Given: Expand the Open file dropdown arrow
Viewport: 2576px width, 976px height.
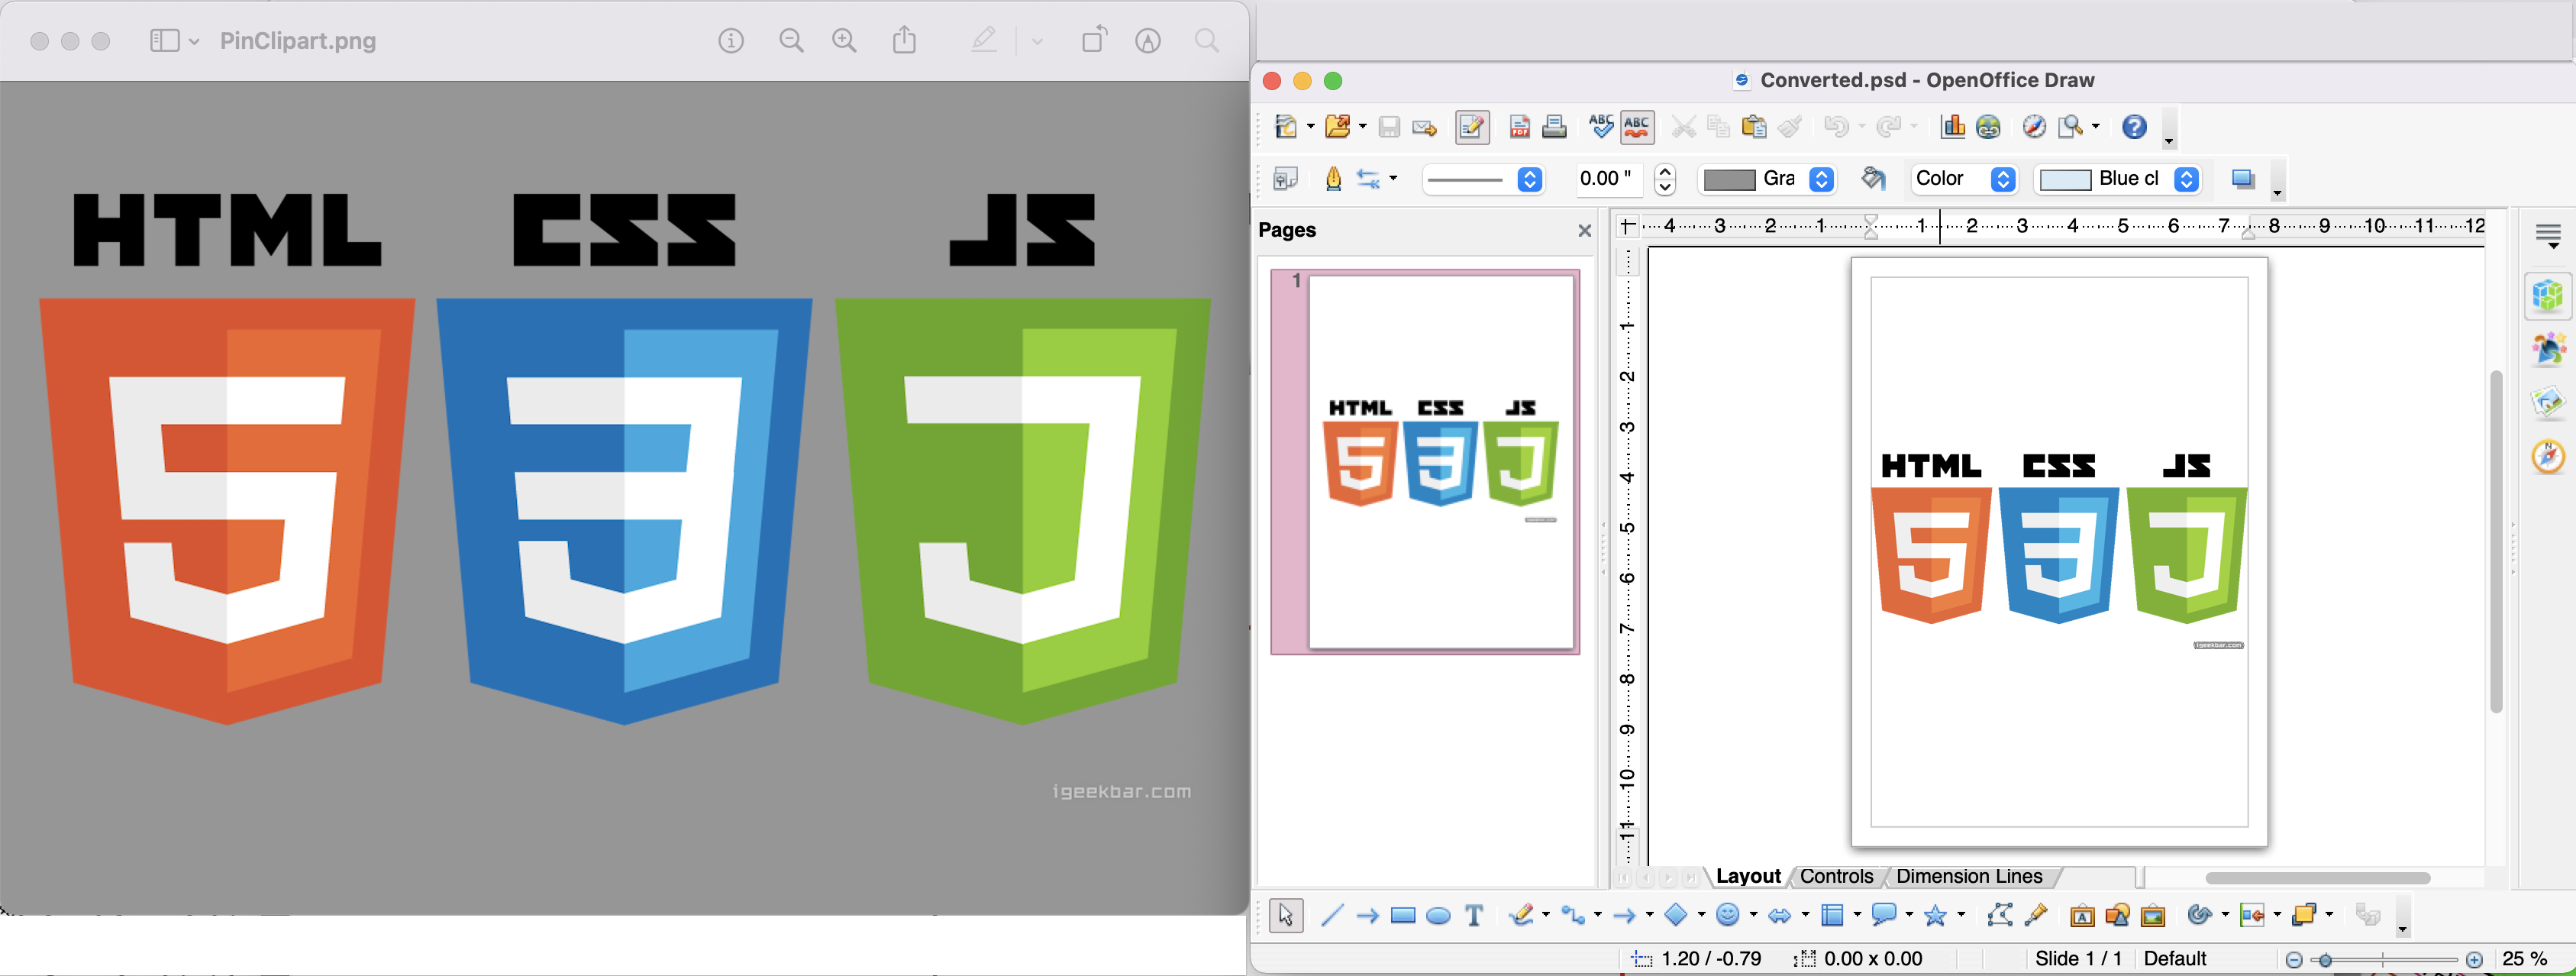Looking at the screenshot, I should click(1362, 127).
